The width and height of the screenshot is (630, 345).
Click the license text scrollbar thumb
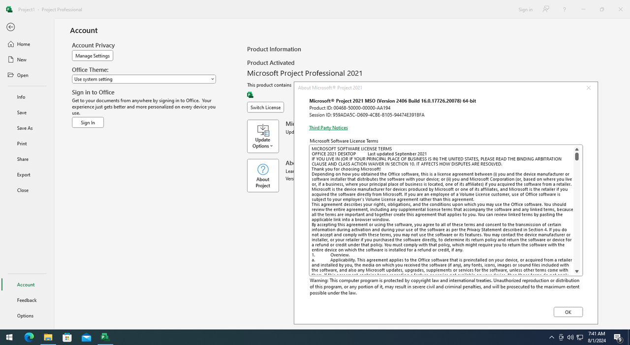coord(577,156)
